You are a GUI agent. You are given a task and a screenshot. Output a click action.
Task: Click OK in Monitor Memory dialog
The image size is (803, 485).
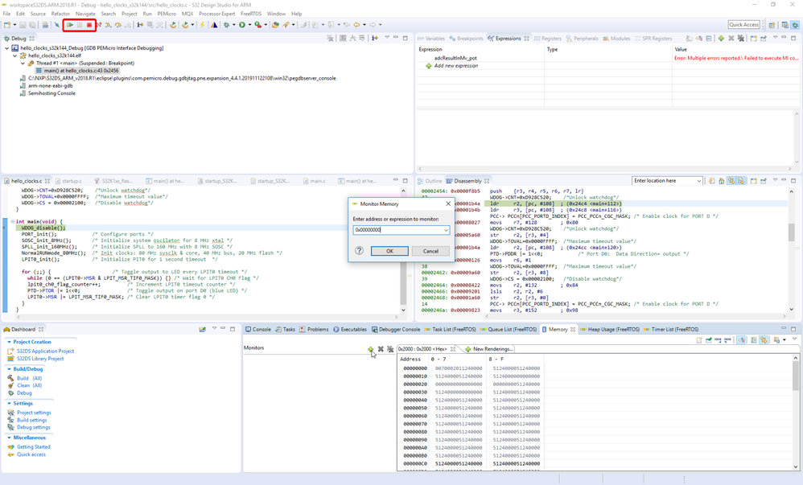[389, 251]
